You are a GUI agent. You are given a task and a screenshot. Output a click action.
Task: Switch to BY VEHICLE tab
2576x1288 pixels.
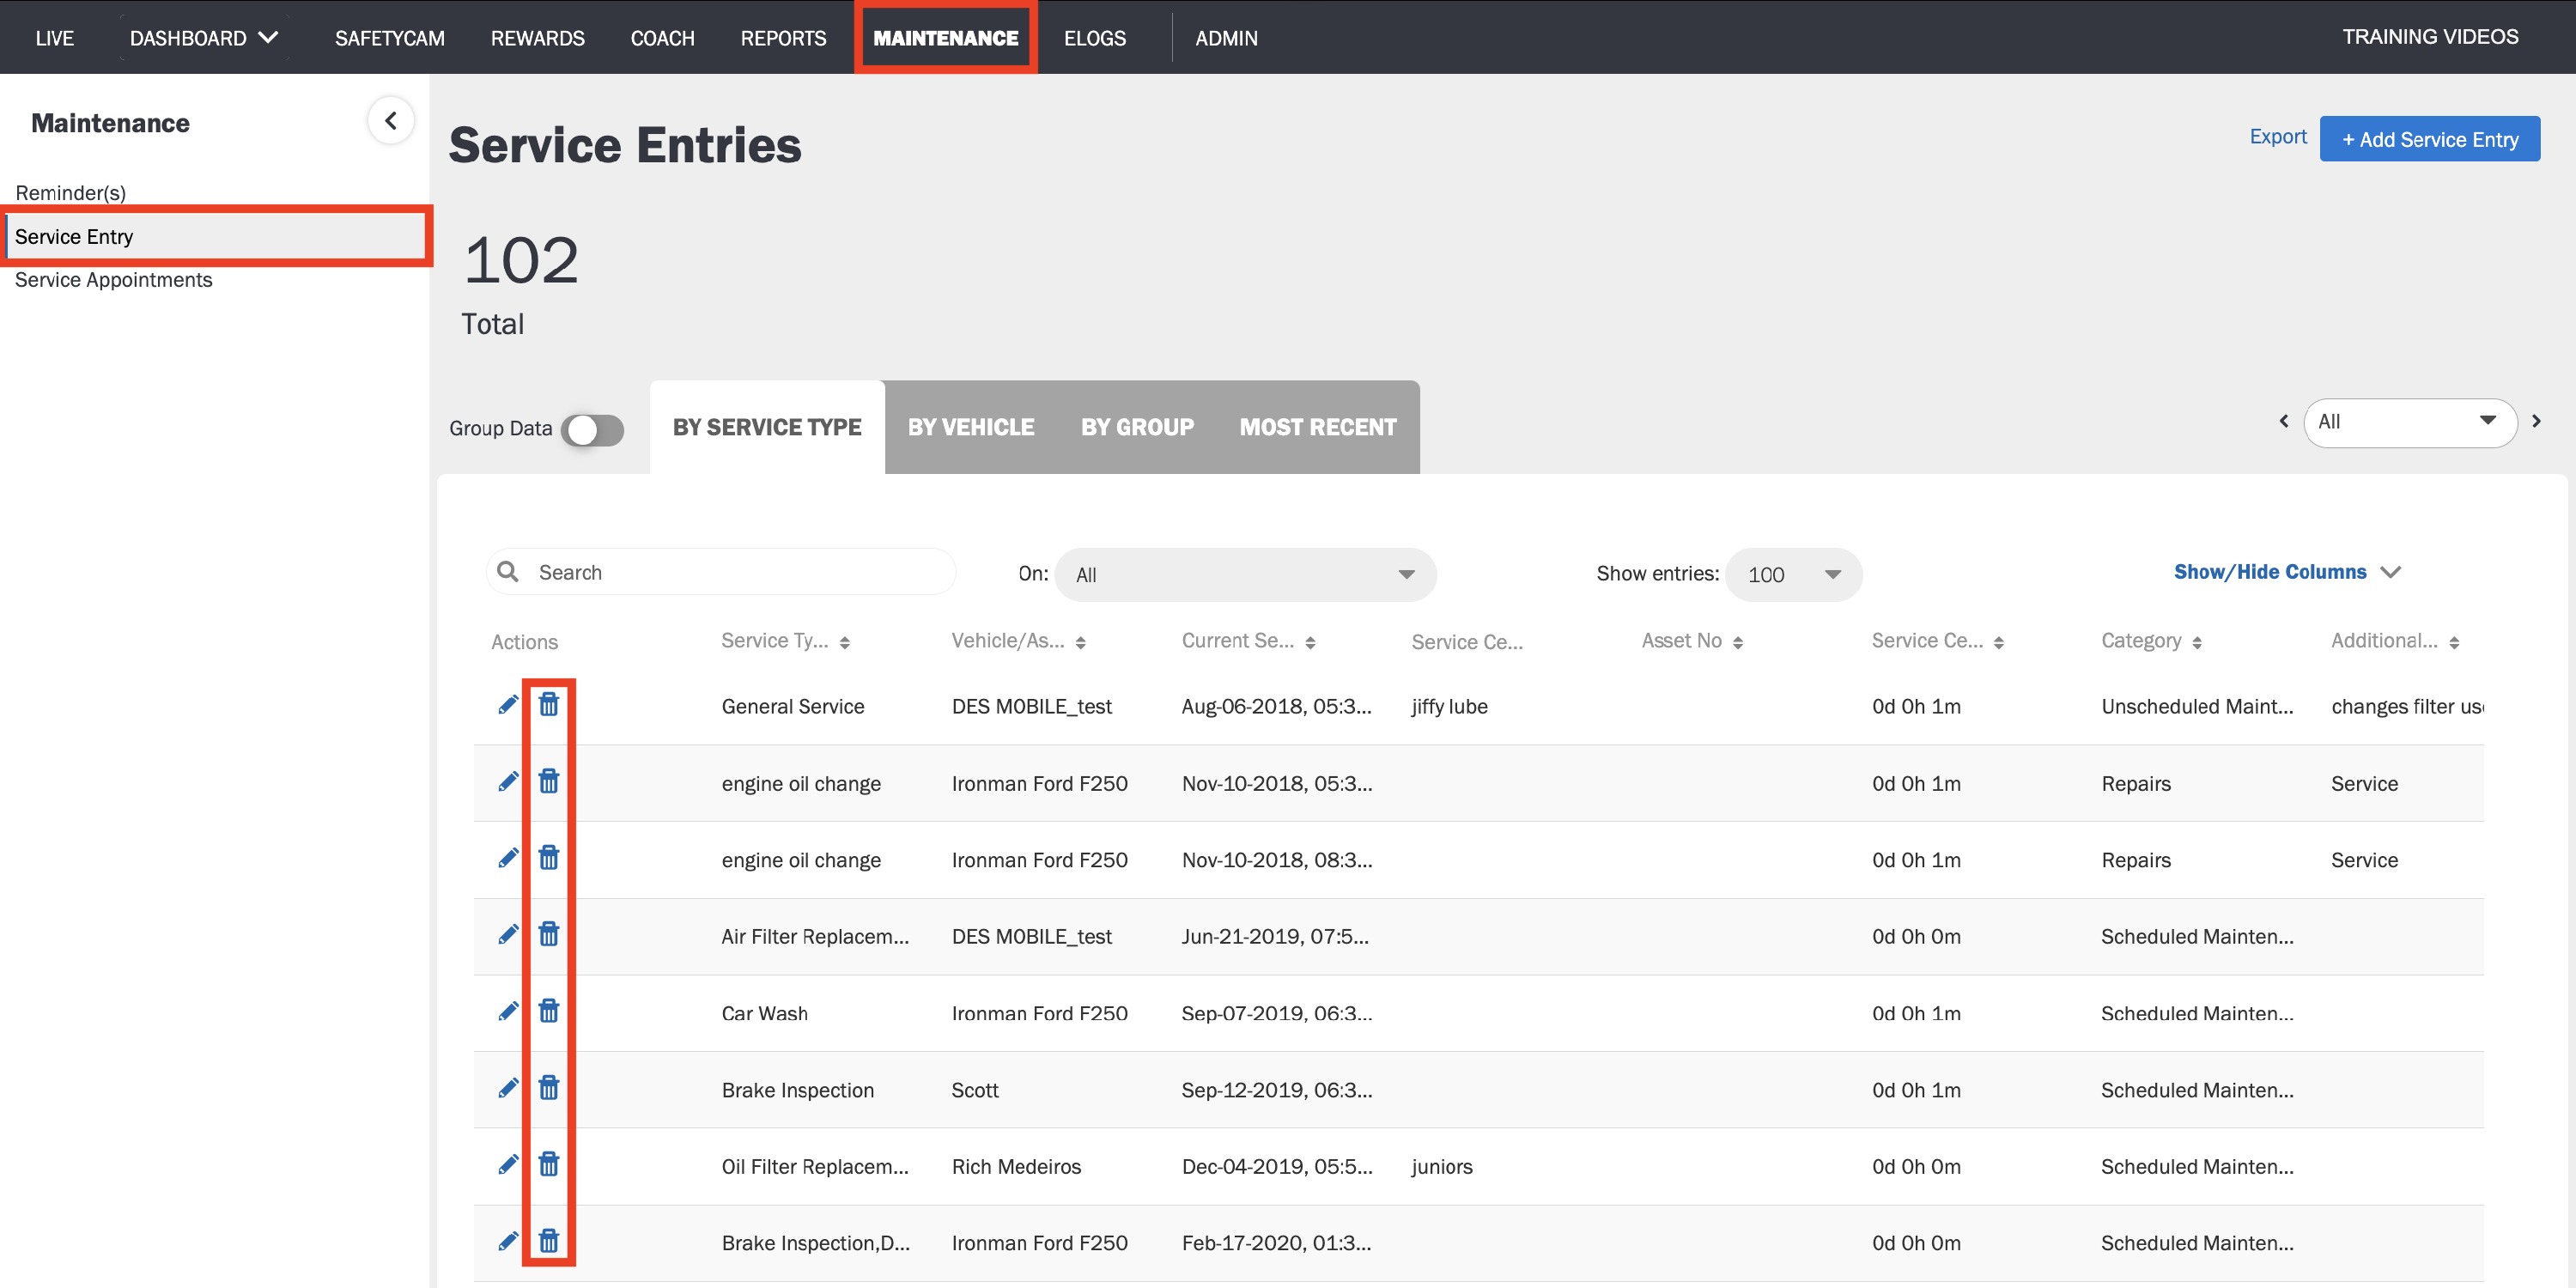[971, 427]
